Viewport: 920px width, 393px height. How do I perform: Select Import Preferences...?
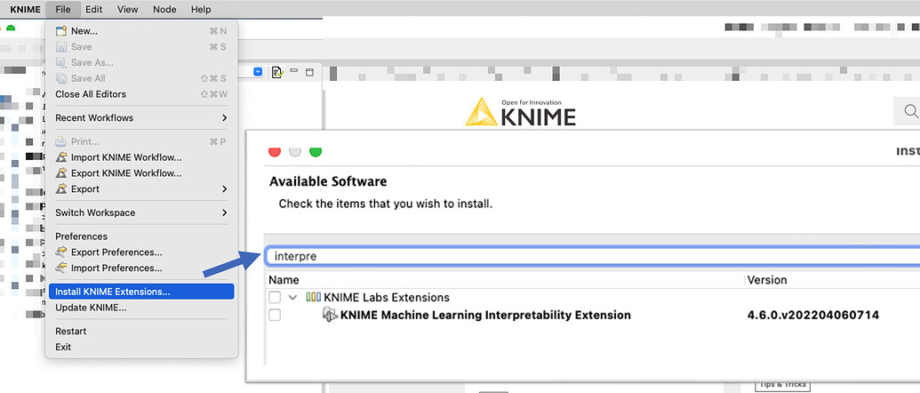(x=140, y=268)
